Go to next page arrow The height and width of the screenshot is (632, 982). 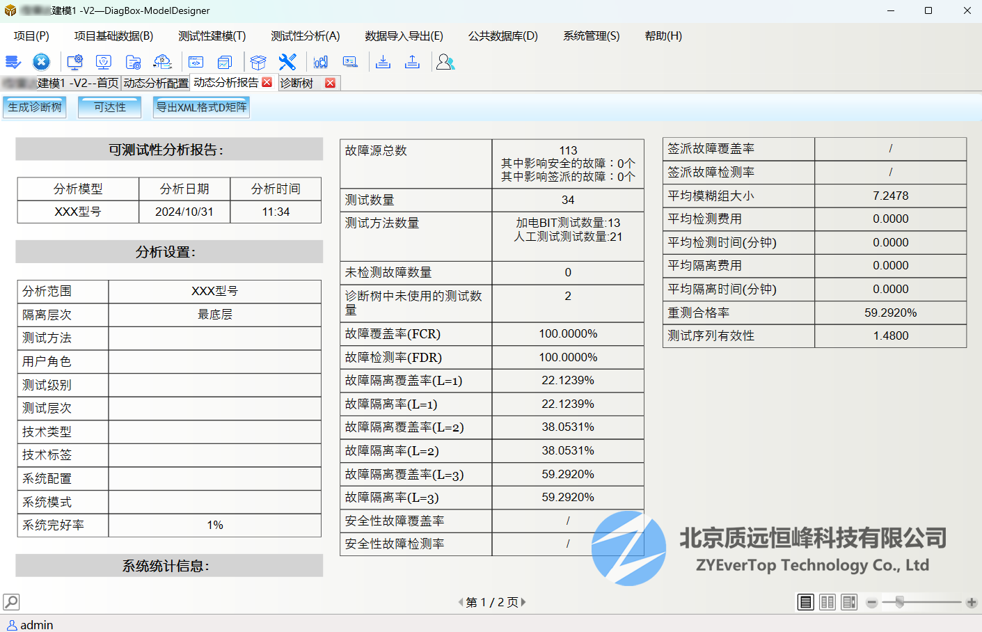[523, 602]
